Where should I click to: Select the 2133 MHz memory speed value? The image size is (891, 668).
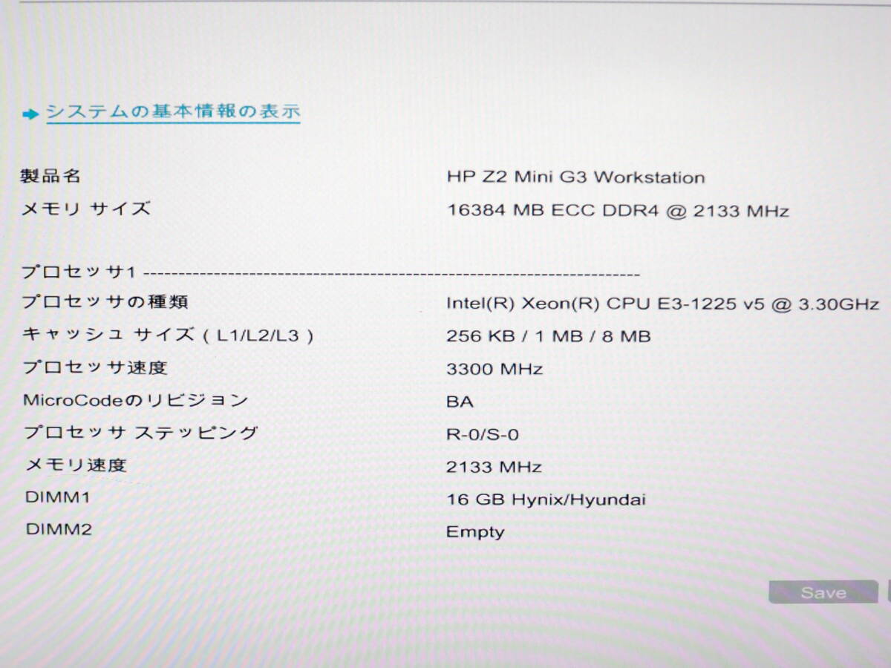[x=494, y=467]
